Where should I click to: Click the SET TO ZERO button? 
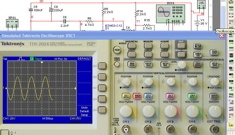click(214, 64)
